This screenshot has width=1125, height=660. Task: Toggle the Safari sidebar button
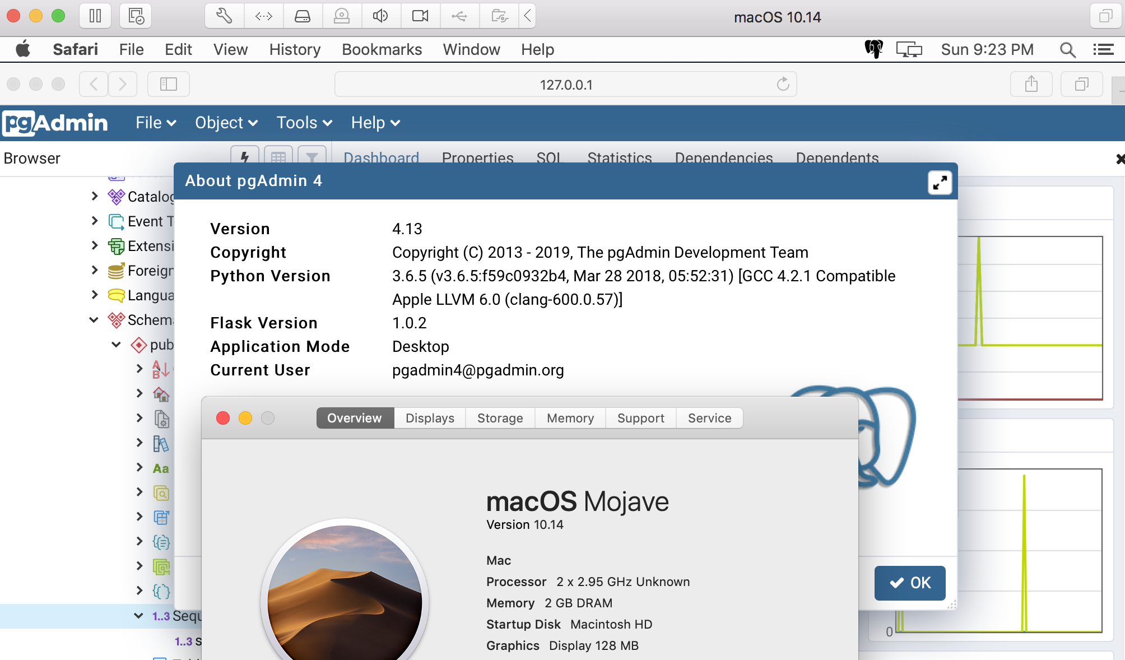pyautogui.click(x=168, y=85)
